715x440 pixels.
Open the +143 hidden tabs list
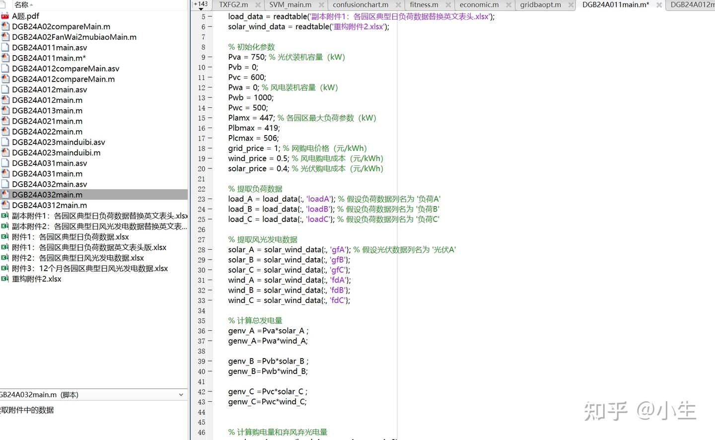point(201,4)
